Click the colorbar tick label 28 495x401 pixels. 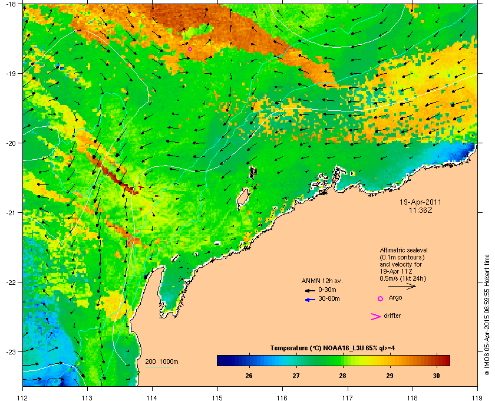click(342, 376)
